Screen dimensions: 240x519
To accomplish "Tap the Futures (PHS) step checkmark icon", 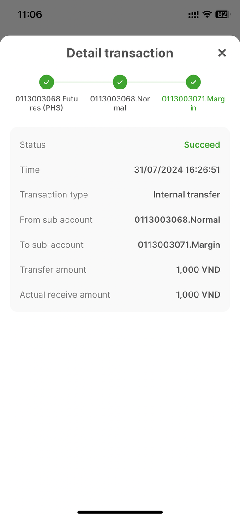I will 47,82.
